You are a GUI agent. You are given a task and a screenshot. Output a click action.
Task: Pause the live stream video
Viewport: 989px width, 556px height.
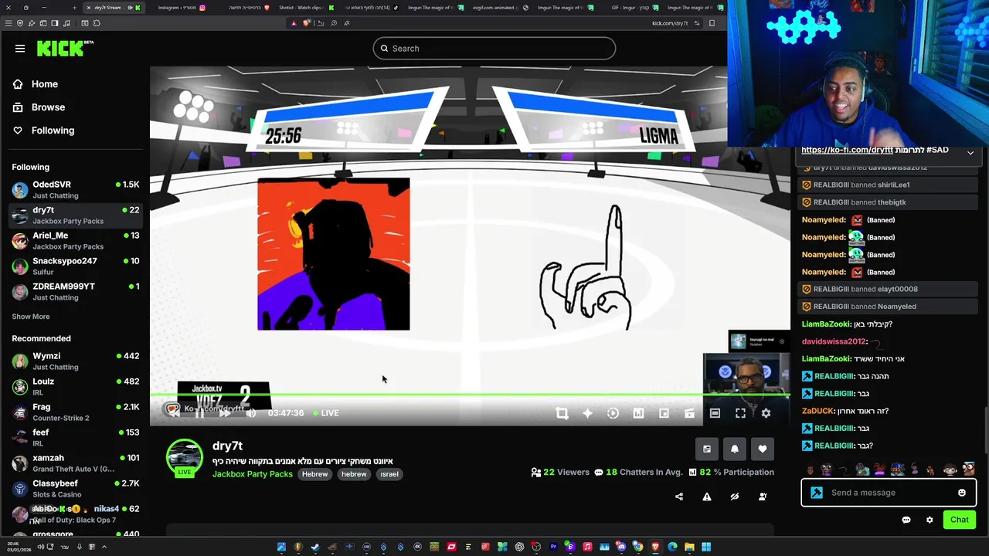tap(199, 413)
